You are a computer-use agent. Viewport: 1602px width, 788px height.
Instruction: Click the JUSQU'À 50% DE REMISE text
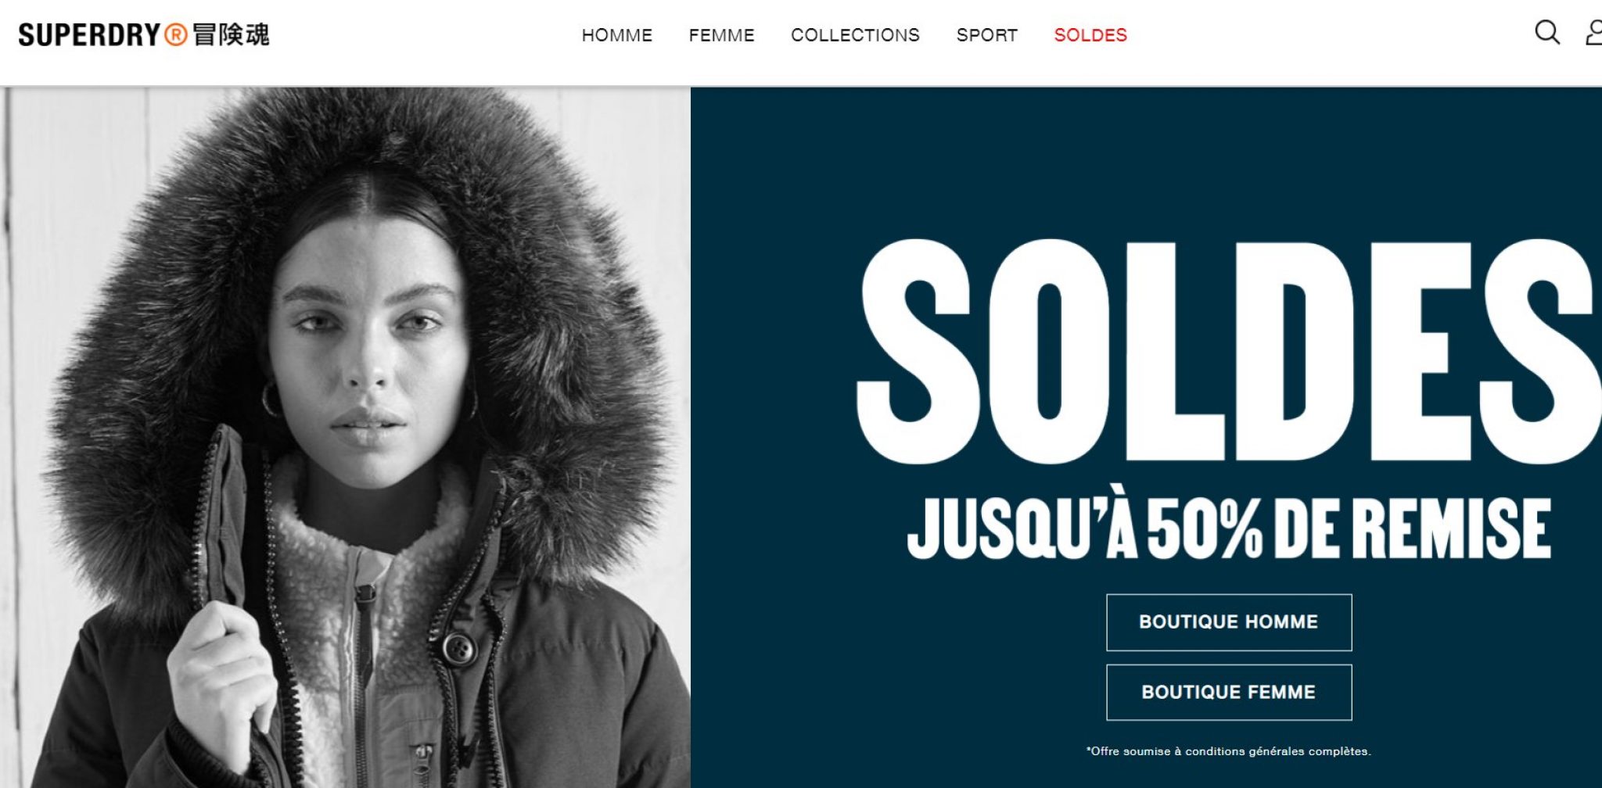tap(1228, 528)
